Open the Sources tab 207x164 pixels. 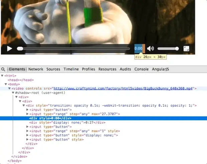click(53, 69)
